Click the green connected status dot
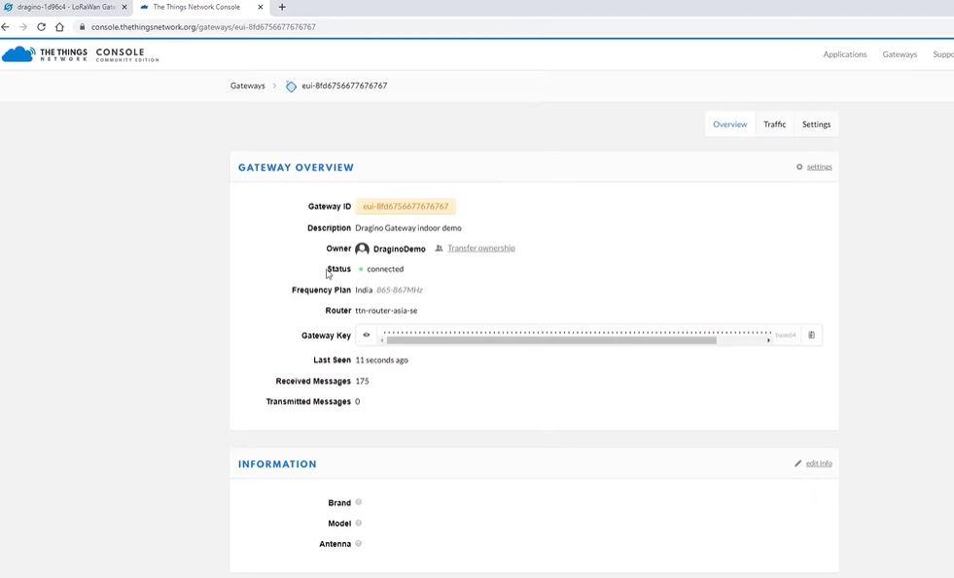This screenshot has width=954, height=578. pos(361,269)
